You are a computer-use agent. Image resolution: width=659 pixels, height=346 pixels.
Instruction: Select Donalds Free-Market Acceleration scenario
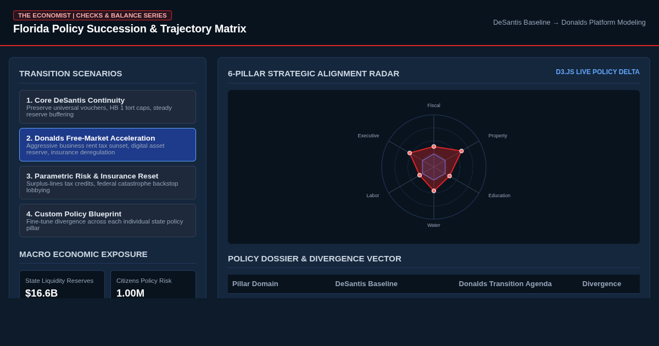108,144
